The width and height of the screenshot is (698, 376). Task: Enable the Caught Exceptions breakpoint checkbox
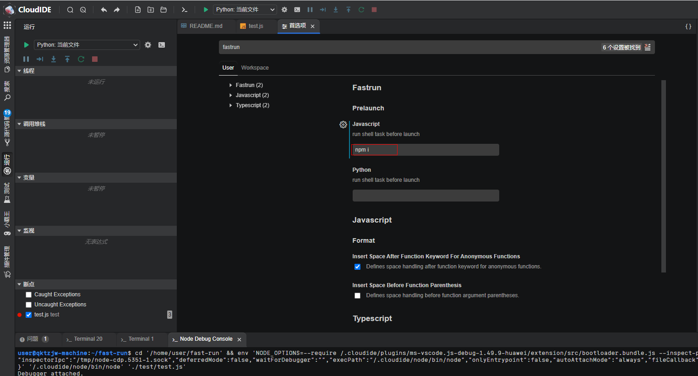(29, 295)
